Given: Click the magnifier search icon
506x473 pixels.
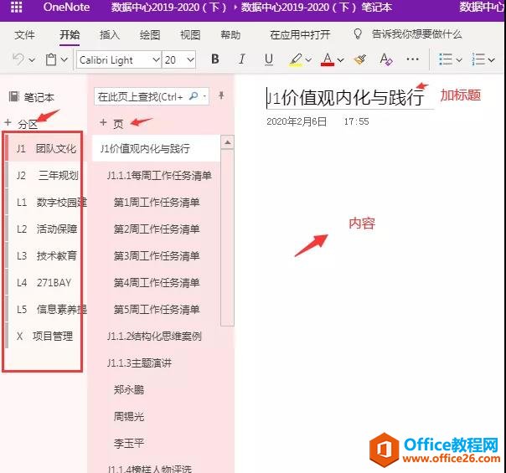Looking at the screenshot, I should 194,96.
